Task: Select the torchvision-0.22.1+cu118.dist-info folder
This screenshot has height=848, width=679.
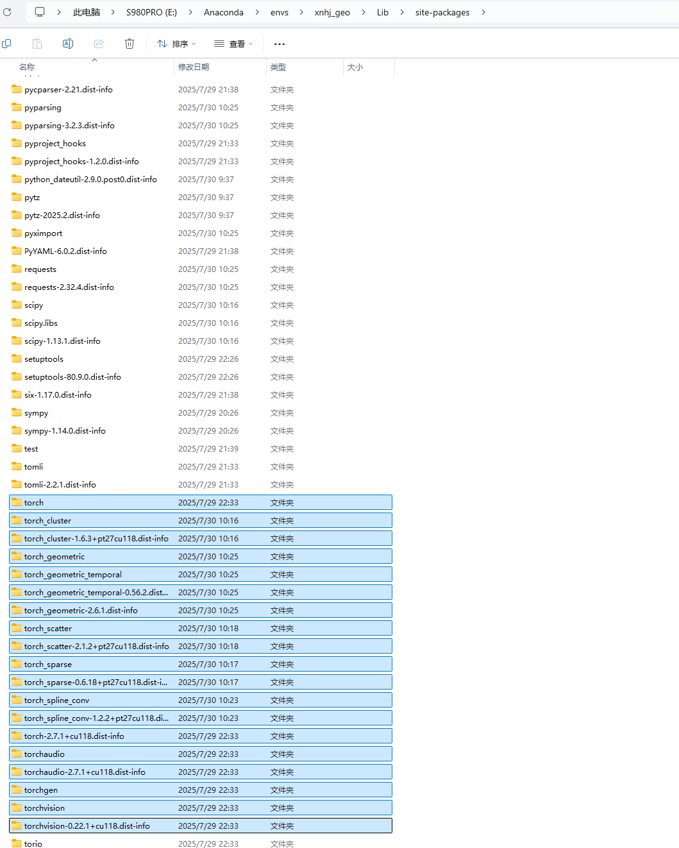Action: 201,826
